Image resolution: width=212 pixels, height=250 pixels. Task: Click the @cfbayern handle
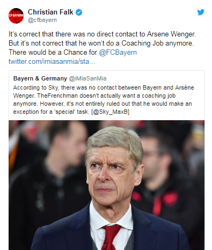click(42, 20)
